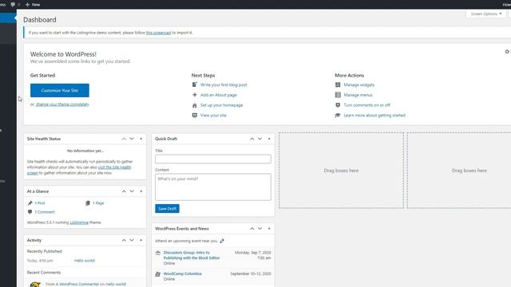
Task: Click the 'Today, 4:06 pm' timestamp
Action: point(40,261)
